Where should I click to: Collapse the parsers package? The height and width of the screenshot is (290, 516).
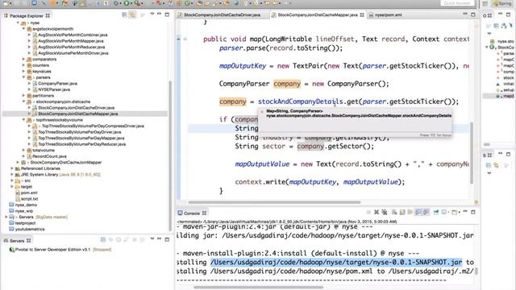tap(23, 77)
